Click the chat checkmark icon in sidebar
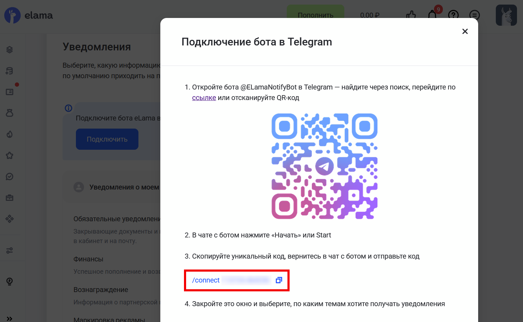523x322 pixels. (x=10, y=177)
